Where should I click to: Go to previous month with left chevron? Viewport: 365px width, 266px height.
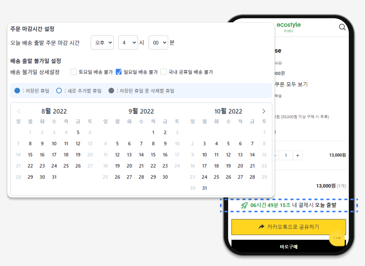pyautogui.click(x=19, y=111)
